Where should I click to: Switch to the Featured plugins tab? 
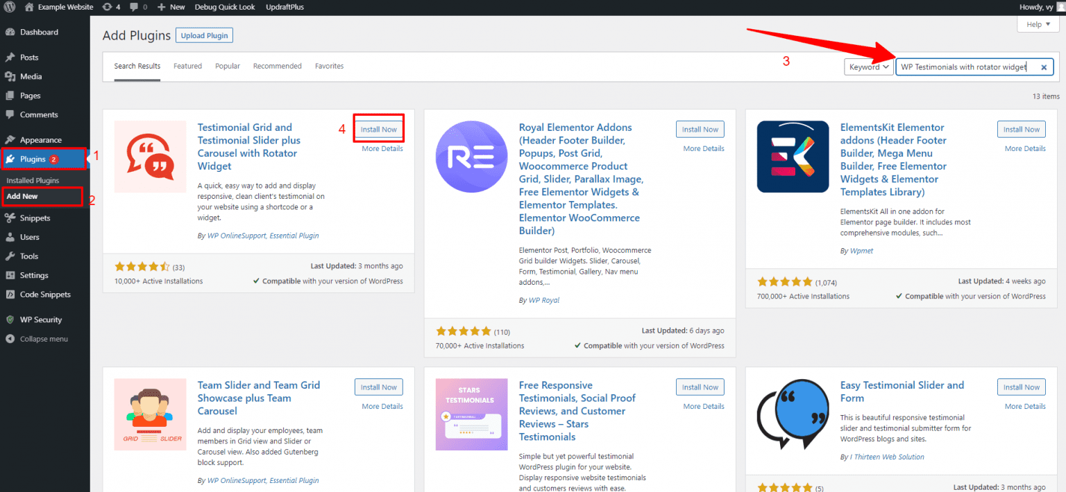click(x=187, y=66)
